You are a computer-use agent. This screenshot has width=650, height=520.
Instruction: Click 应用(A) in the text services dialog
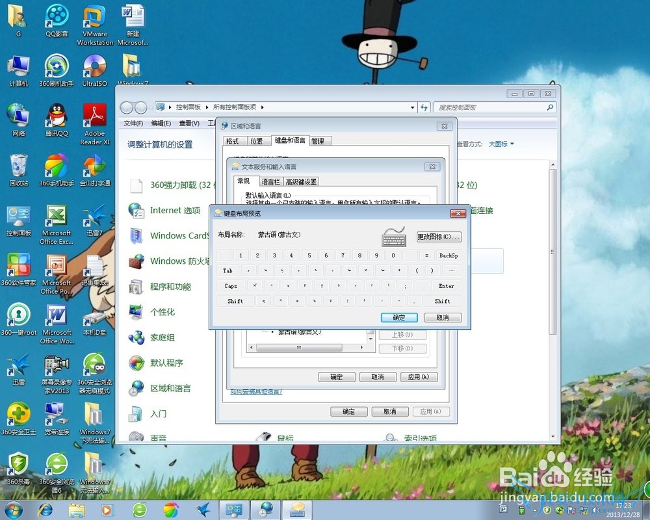(x=418, y=377)
